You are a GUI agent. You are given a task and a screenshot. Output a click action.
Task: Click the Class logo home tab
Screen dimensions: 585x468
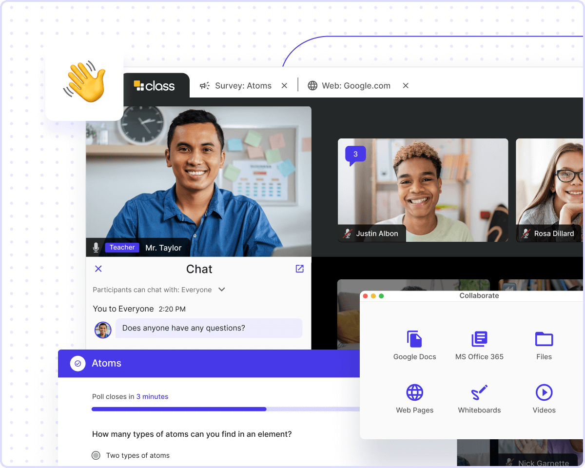click(x=154, y=86)
